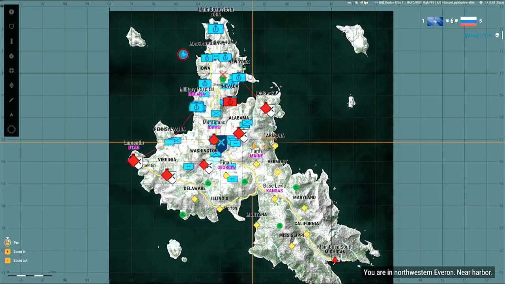Screen dimensions: 505x284
Task: Activate the compass tool in left toolbar
Action: 11,56
